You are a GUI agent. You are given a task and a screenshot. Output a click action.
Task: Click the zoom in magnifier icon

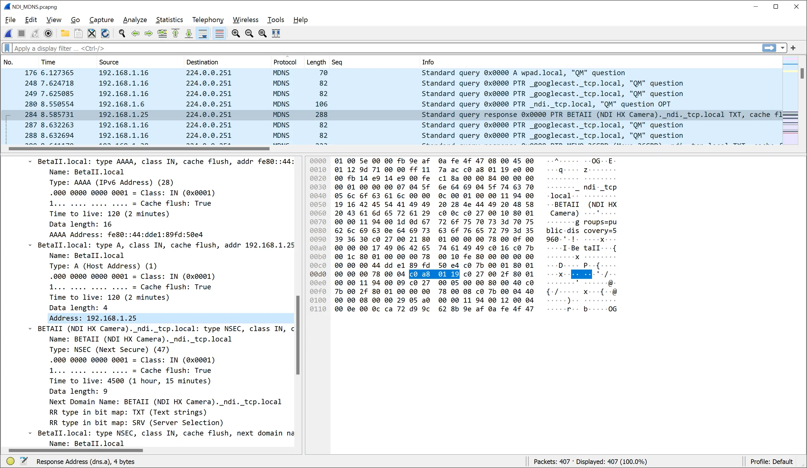click(236, 33)
